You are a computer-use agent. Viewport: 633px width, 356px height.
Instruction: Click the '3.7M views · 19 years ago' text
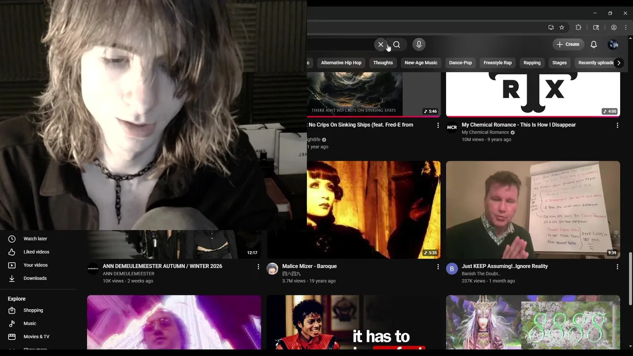309,281
